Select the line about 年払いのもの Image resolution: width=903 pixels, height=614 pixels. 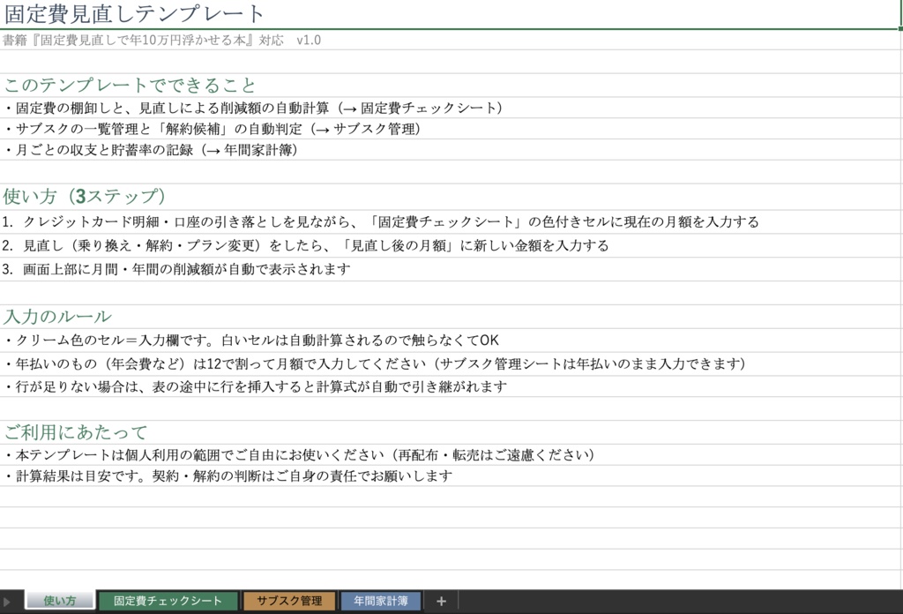[x=376, y=364]
